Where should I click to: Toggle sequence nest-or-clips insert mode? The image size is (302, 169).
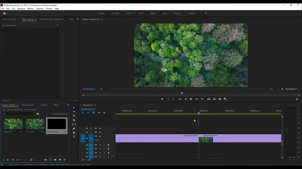(83, 113)
